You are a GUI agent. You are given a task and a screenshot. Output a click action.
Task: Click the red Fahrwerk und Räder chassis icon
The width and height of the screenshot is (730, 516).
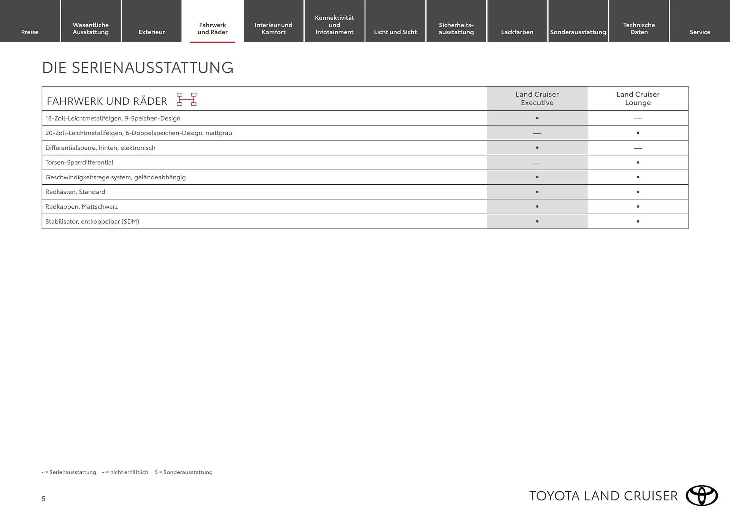tap(187, 100)
